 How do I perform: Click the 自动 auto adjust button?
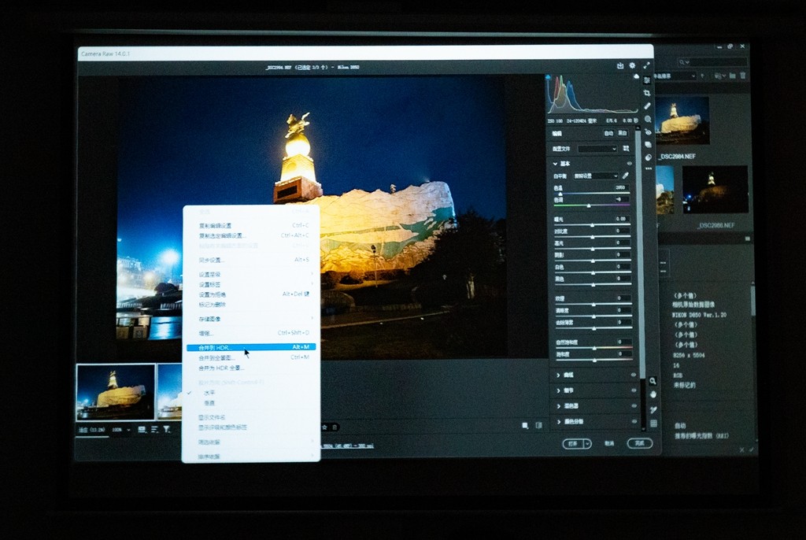click(608, 133)
